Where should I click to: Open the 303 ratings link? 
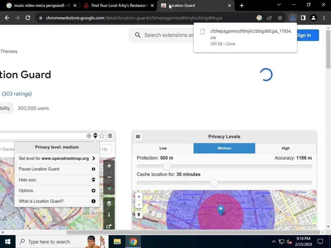coord(17,94)
